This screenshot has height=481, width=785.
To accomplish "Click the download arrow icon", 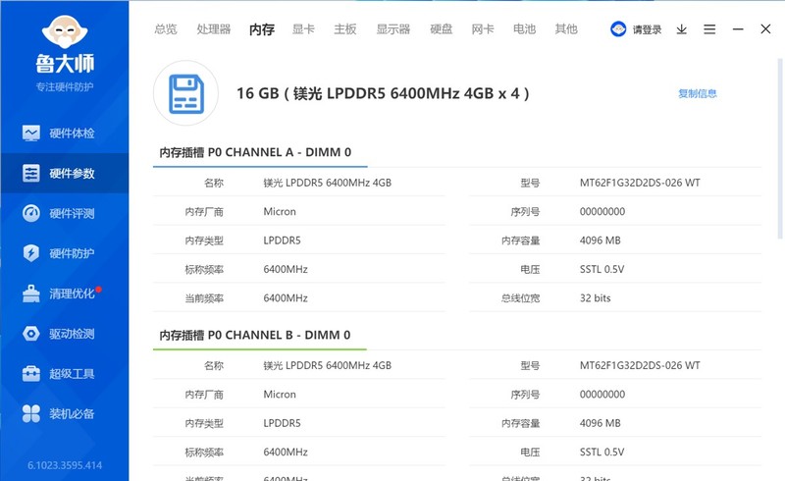I will point(681,29).
